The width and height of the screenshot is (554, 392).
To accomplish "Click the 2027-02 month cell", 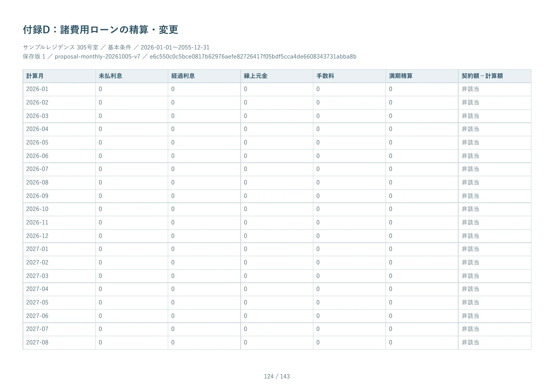I will [59, 263].
